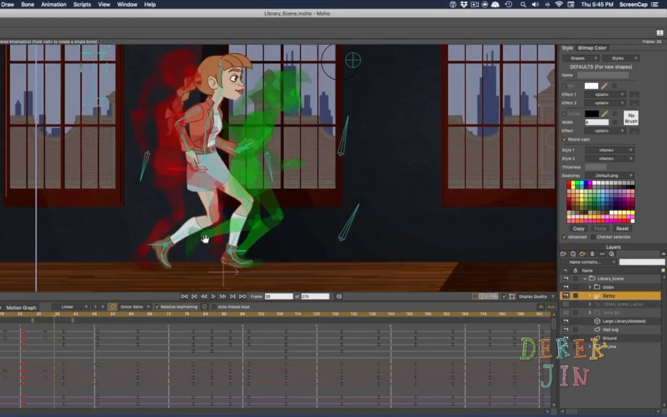Click the new layer icon in the Layers panel
The height and width of the screenshot is (417, 667).
point(564,254)
